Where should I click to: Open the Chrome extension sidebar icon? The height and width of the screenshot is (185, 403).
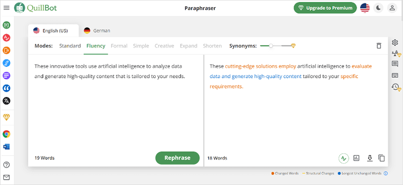(6, 134)
